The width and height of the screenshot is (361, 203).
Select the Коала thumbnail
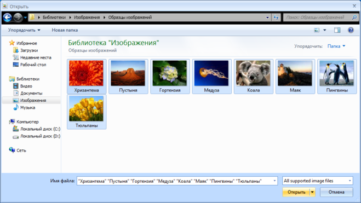tap(254, 76)
